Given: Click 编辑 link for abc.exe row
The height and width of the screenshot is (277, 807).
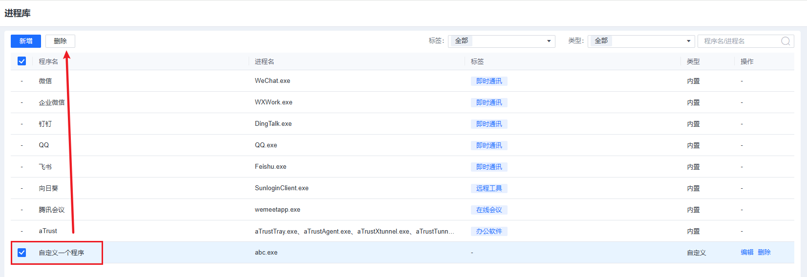Looking at the screenshot, I should coord(747,252).
